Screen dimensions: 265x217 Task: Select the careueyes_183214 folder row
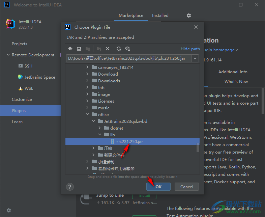tap(132, 67)
